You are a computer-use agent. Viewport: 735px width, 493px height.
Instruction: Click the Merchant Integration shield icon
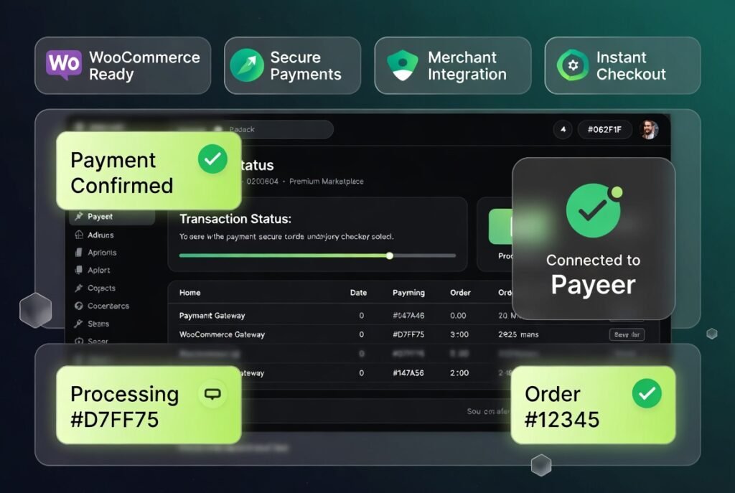coord(402,65)
